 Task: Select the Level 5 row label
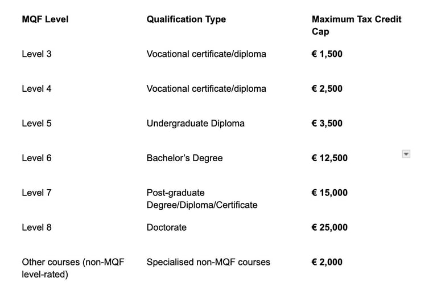[36, 123]
